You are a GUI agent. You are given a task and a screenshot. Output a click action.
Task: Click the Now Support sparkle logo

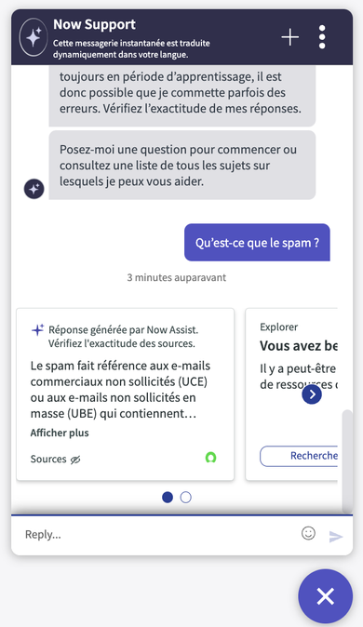(x=34, y=37)
